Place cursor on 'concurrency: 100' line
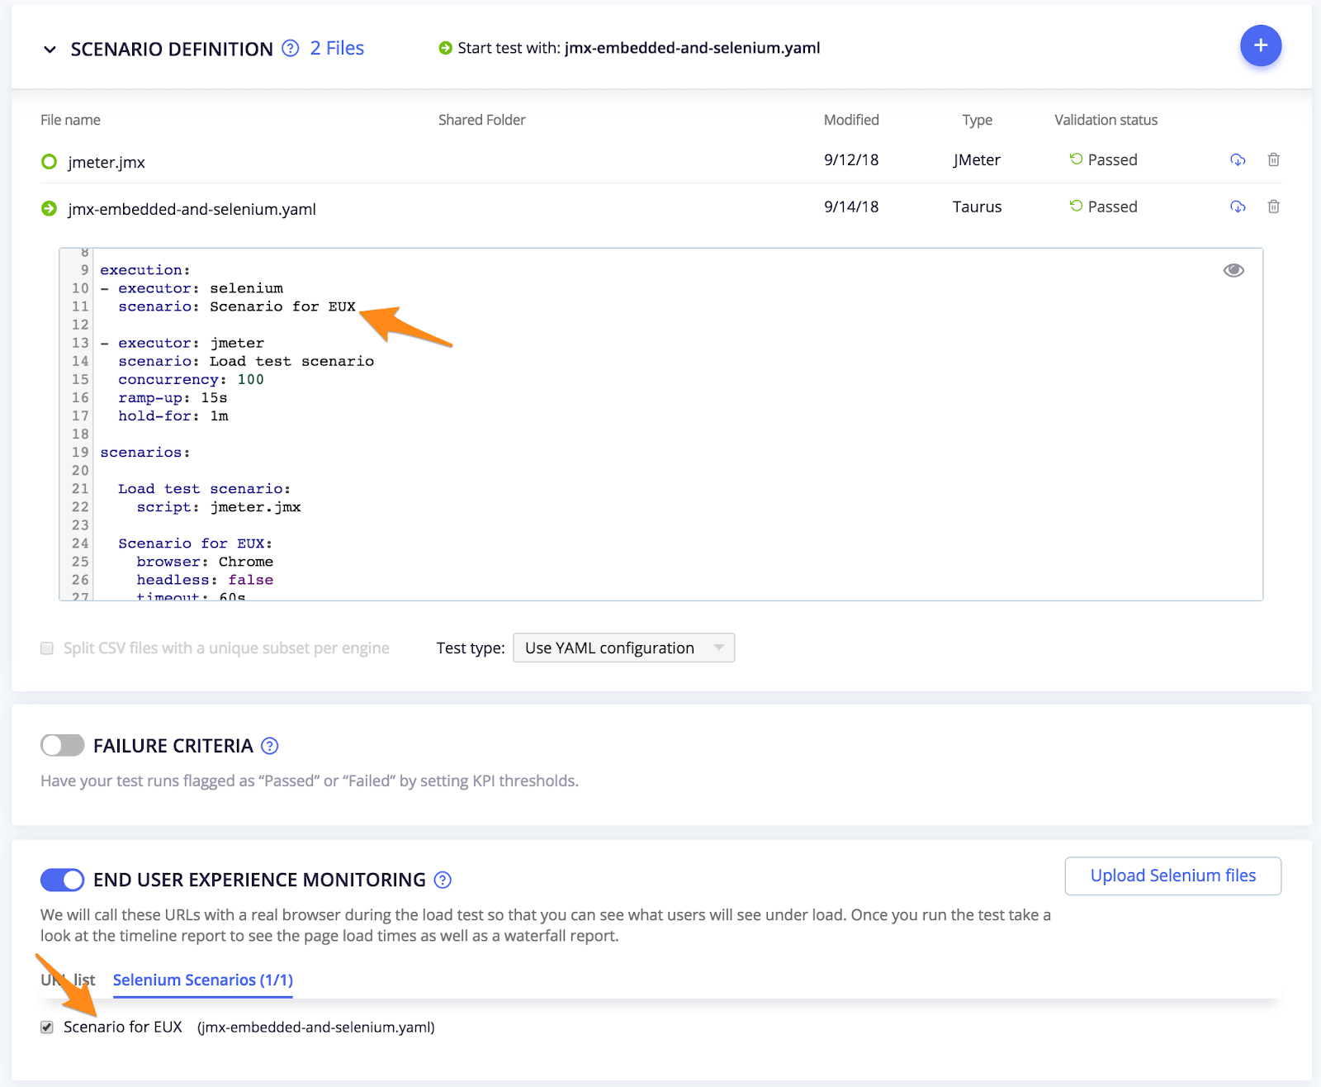 pyautogui.click(x=191, y=379)
